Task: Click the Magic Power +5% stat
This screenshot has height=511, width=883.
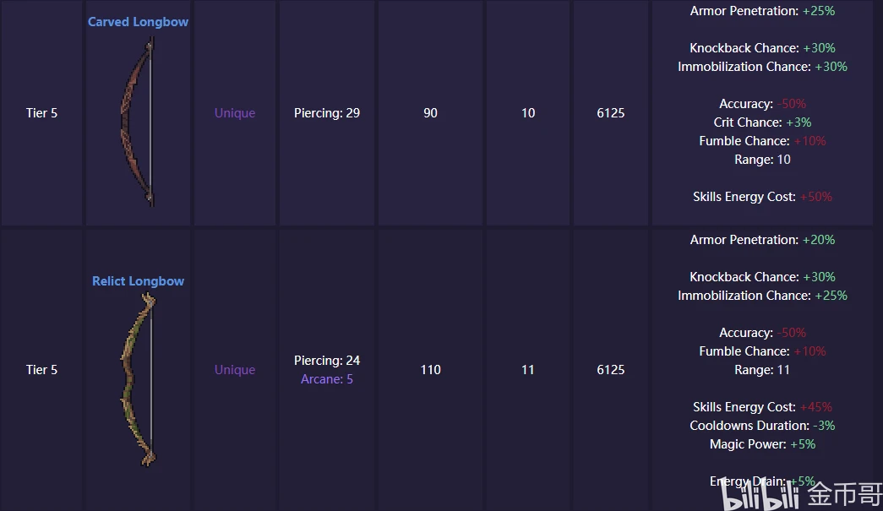Action: click(x=762, y=444)
